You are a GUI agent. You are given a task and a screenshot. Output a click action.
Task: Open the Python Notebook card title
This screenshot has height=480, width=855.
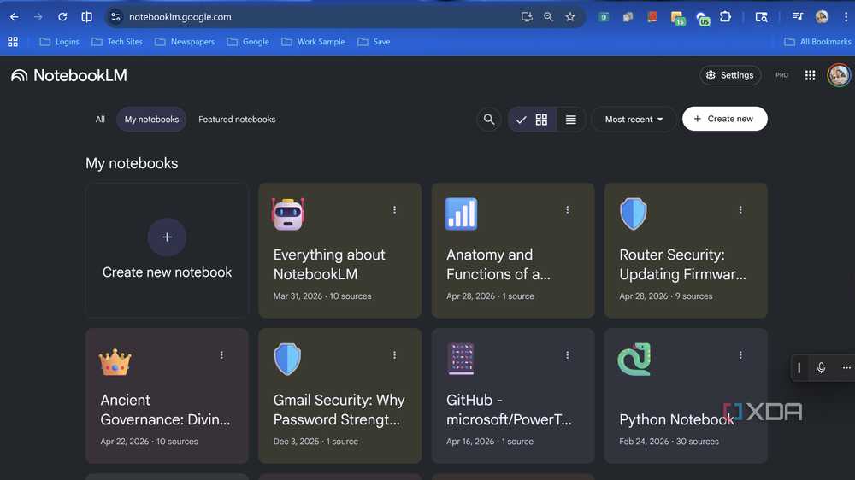pyautogui.click(x=676, y=419)
